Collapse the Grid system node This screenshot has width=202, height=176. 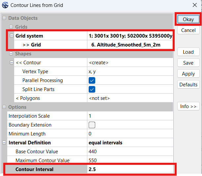12,36
